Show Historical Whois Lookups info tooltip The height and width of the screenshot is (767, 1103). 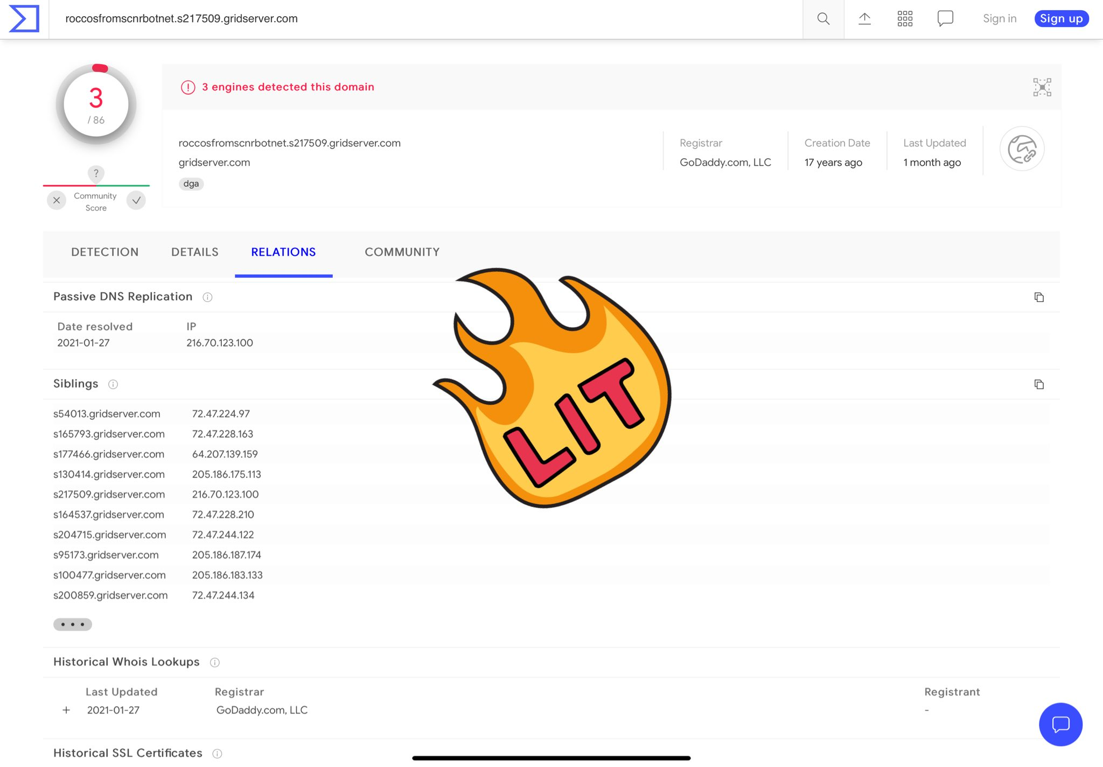pyautogui.click(x=215, y=663)
